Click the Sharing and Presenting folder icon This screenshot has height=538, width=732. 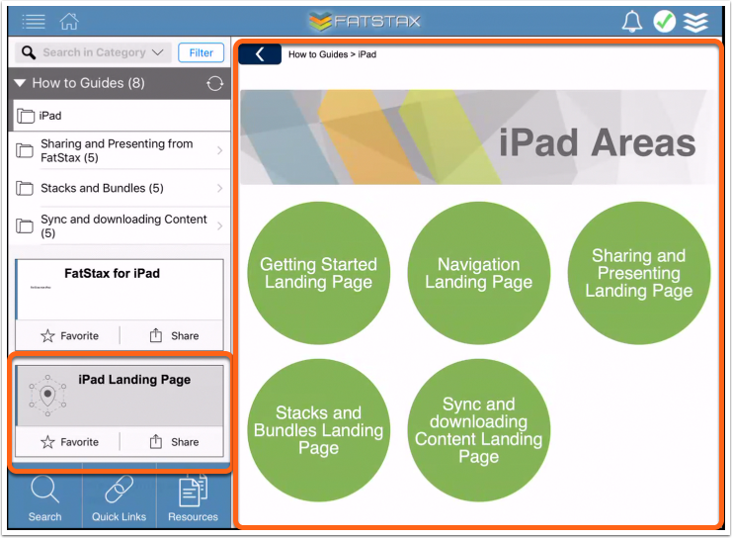pyautogui.click(x=25, y=151)
